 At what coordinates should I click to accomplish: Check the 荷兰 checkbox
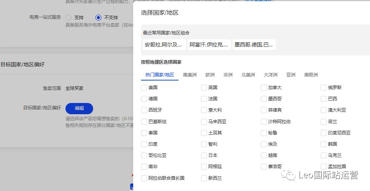coord(324,122)
